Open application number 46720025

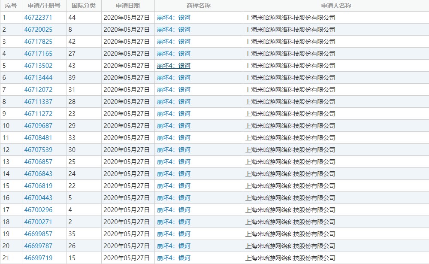click(38, 30)
